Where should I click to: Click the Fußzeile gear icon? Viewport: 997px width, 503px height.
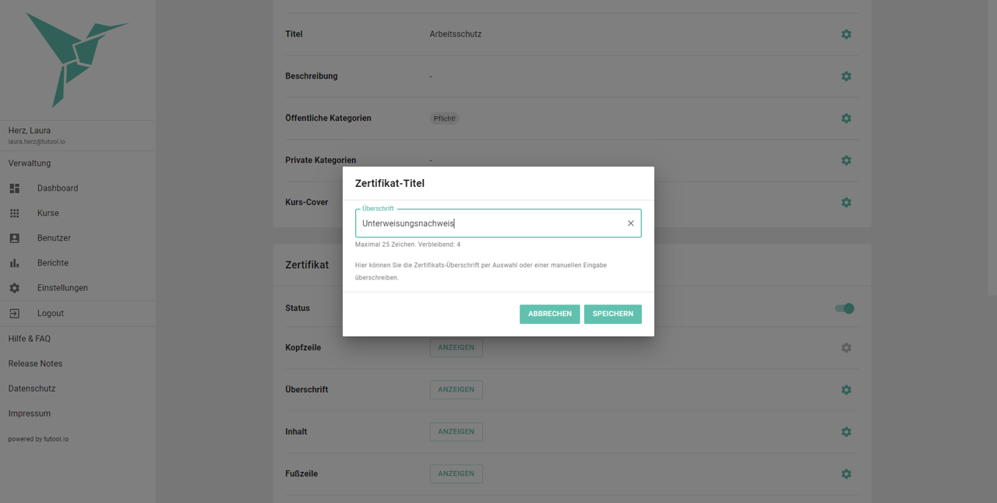846,473
